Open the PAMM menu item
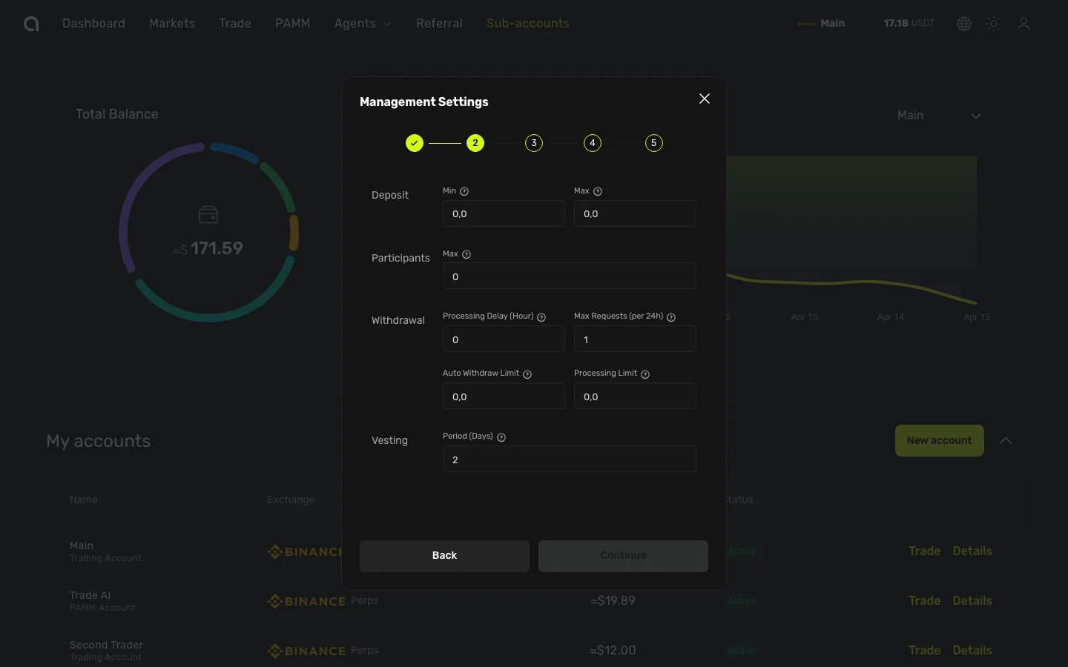 [293, 24]
